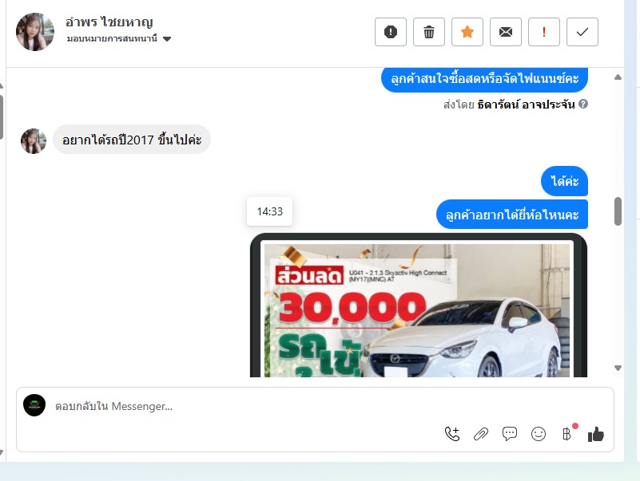The image size is (640, 481).
Task: Click the customer name อำพร ไชยหาญ
Action: coord(109,22)
